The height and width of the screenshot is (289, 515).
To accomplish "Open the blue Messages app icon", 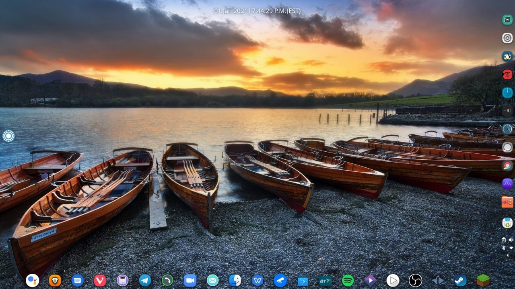I will point(77,280).
